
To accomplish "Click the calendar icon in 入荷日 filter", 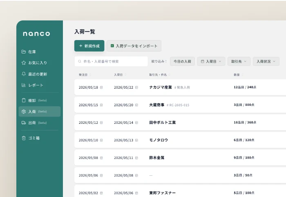I will [202, 61].
